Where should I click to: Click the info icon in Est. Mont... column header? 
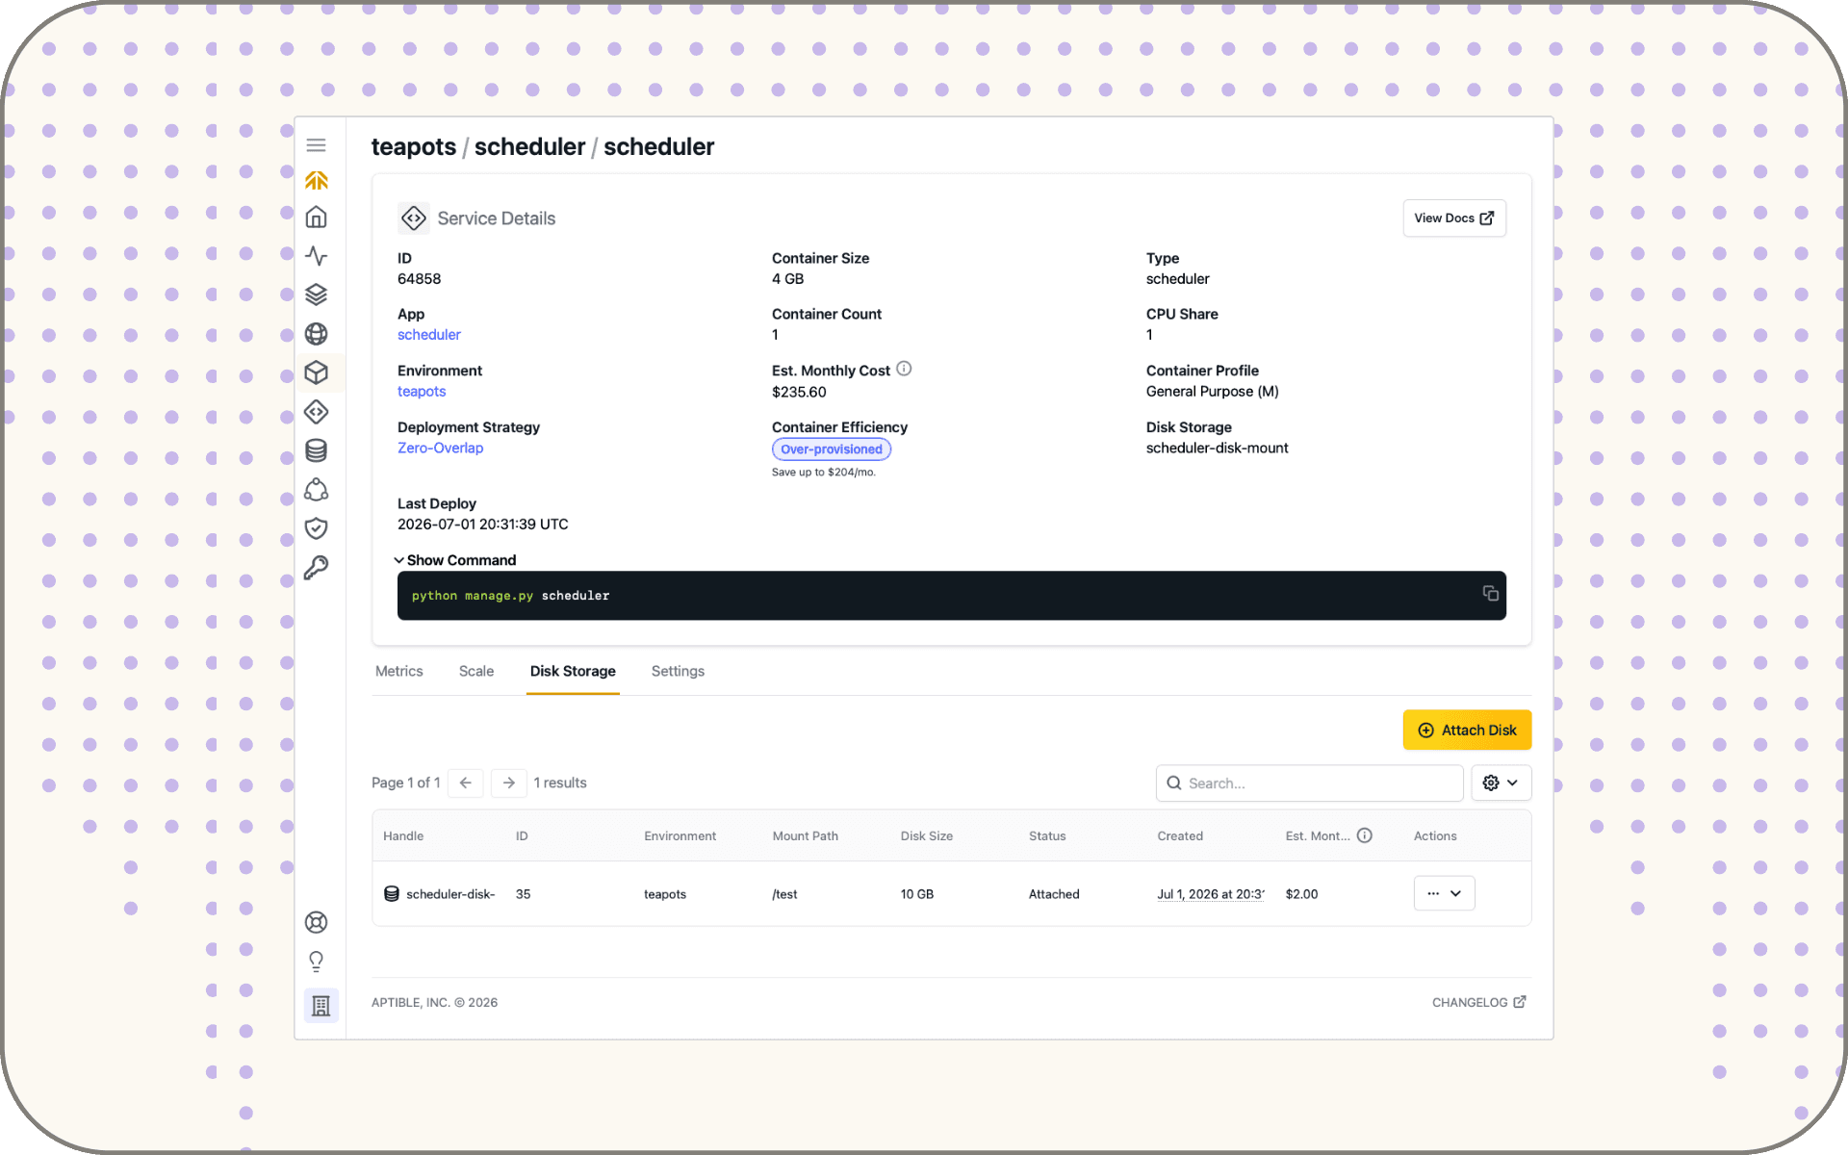coord(1365,835)
